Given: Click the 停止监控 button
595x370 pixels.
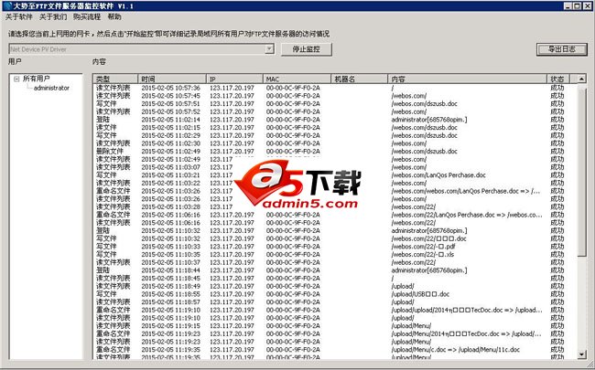Looking at the screenshot, I should (307, 49).
